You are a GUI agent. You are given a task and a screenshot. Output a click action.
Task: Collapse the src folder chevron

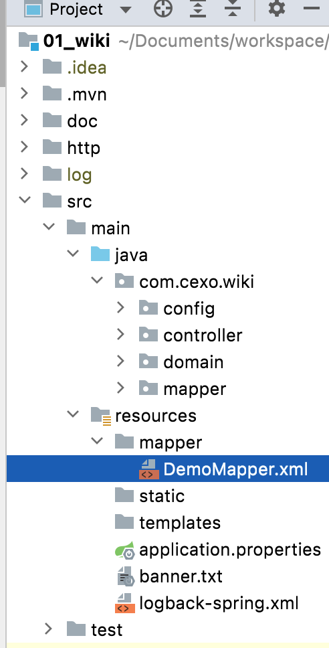pyautogui.click(x=25, y=200)
